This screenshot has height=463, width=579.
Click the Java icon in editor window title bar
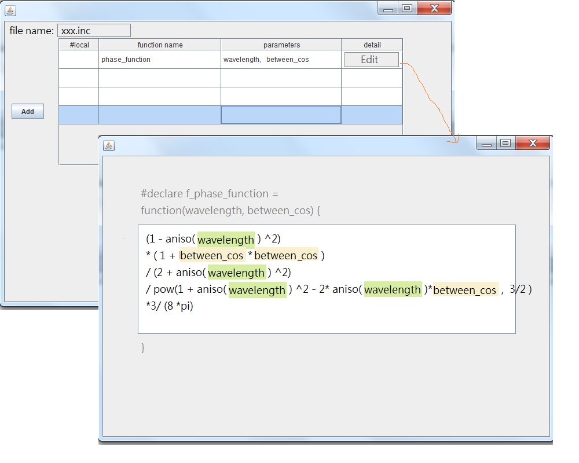click(x=109, y=145)
